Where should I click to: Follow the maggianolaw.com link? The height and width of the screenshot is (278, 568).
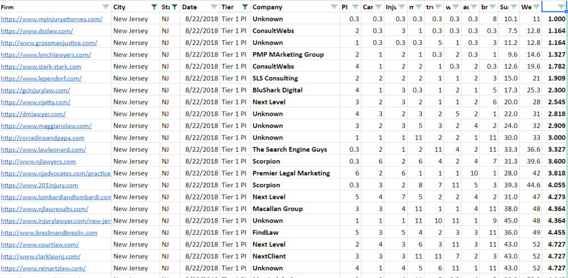(x=46, y=126)
